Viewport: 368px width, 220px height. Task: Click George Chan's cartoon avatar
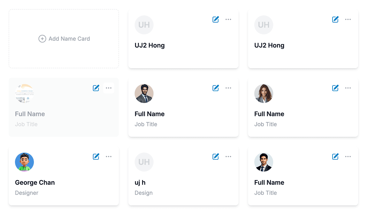point(24,162)
